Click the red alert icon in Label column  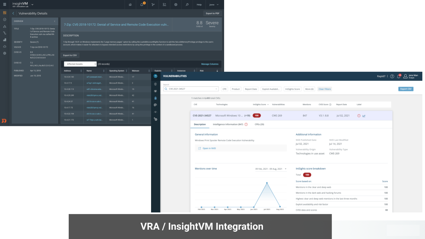[x=359, y=116]
